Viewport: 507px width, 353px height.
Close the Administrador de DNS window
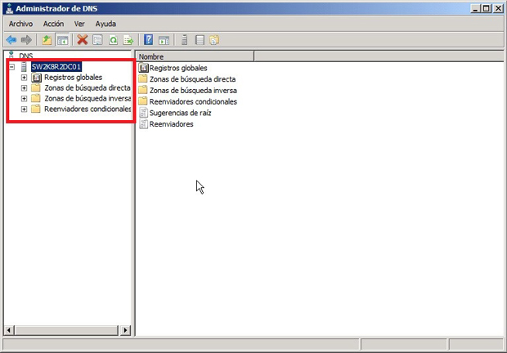[498, 9]
